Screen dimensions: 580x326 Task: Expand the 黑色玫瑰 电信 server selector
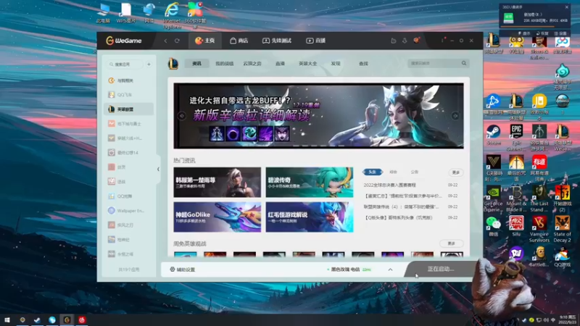point(390,269)
